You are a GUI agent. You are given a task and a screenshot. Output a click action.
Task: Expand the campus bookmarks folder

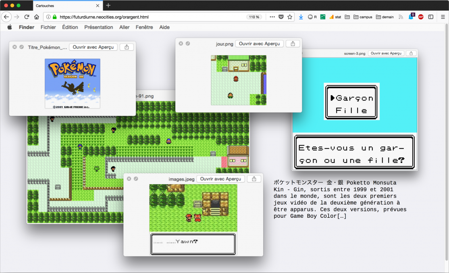pyautogui.click(x=363, y=17)
